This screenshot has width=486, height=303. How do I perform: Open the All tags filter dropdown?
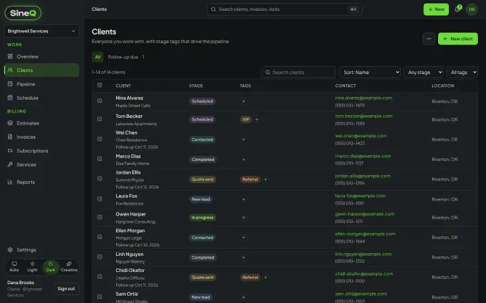tap(462, 72)
